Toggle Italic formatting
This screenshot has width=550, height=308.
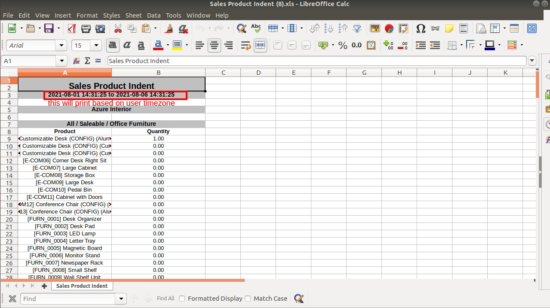click(x=127, y=45)
